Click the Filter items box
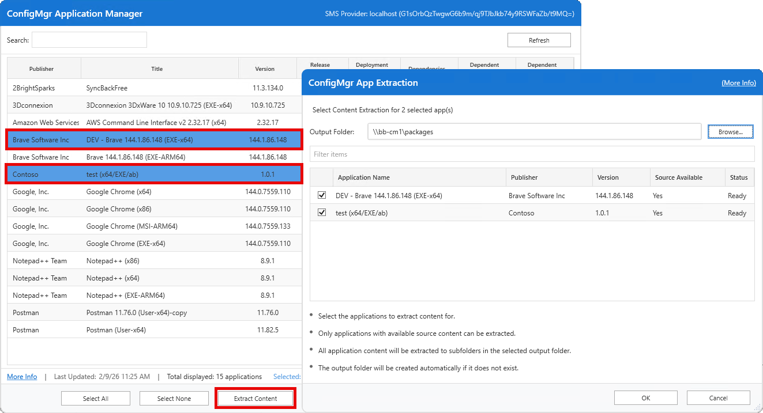This screenshot has width=763, height=413. 532,154
